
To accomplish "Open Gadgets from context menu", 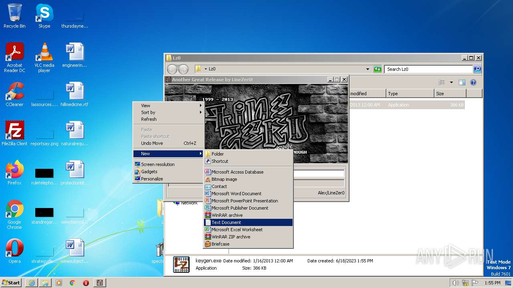I will [x=169, y=172].
